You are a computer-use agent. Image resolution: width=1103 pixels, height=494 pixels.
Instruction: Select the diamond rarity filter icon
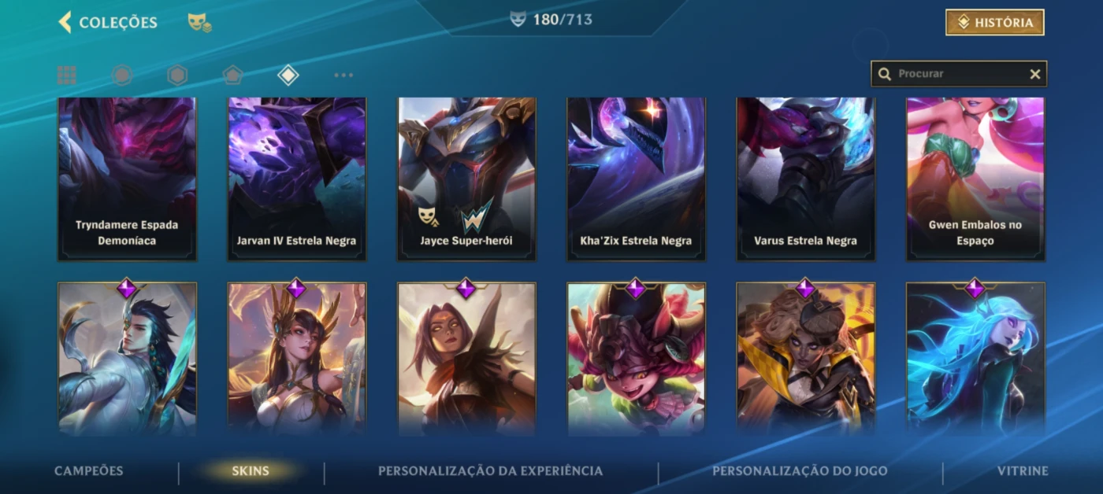point(288,75)
